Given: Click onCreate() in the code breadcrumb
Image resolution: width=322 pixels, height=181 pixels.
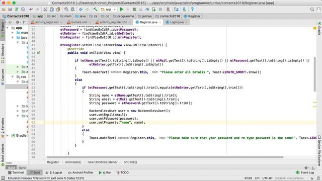Looking at the screenshot, I should coord(73,162).
